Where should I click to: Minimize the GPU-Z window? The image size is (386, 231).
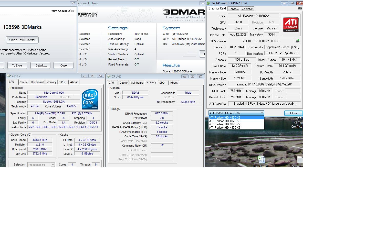(284, 3)
